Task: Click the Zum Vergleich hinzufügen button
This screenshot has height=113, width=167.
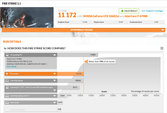Action: click(x=152, y=11)
